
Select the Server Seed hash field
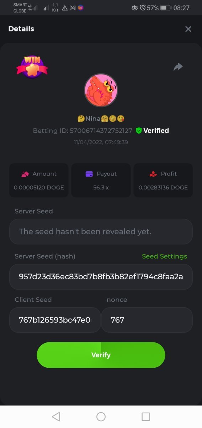(x=101, y=276)
